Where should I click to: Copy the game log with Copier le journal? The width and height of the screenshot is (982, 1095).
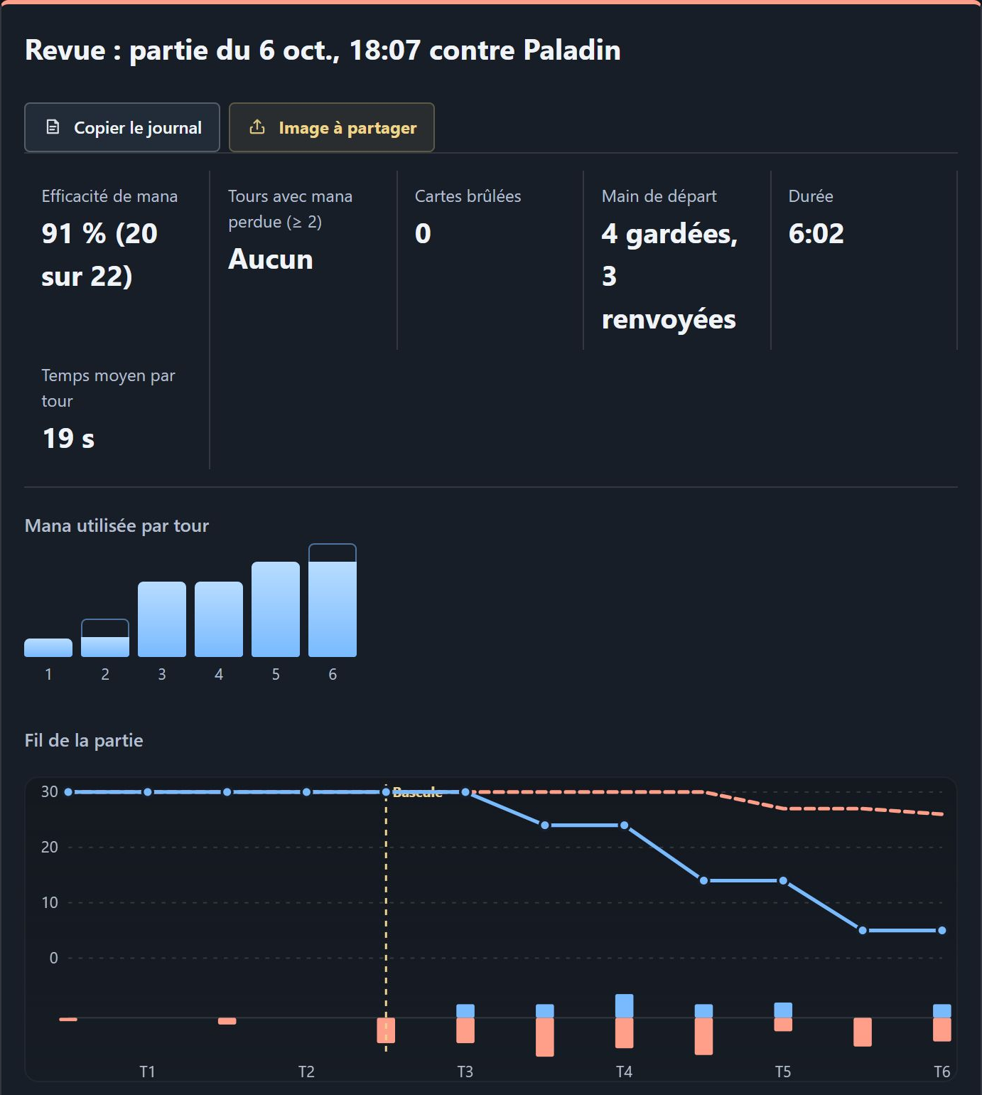pos(122,127)
